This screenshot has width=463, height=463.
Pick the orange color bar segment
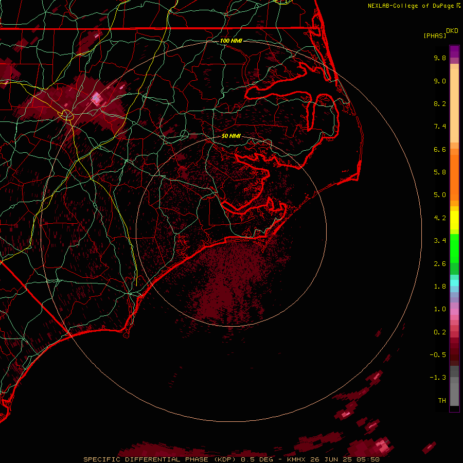[454, 177]
